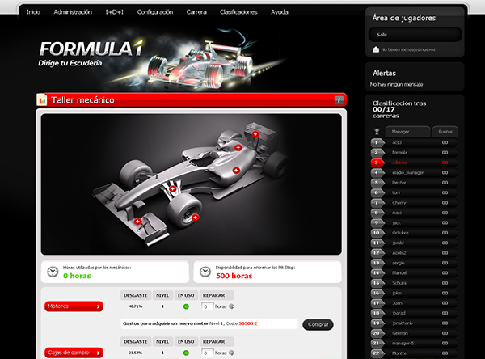Click the position 22 ranking badge
Viewport: 485px width, 359px height.
click(x=377, y=353)
